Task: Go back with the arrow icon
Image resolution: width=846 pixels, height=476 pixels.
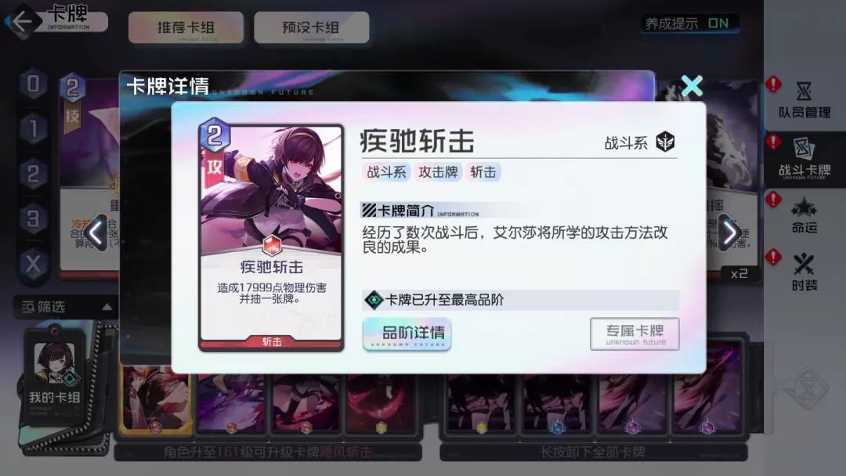Action: click(x=22, y=22)
